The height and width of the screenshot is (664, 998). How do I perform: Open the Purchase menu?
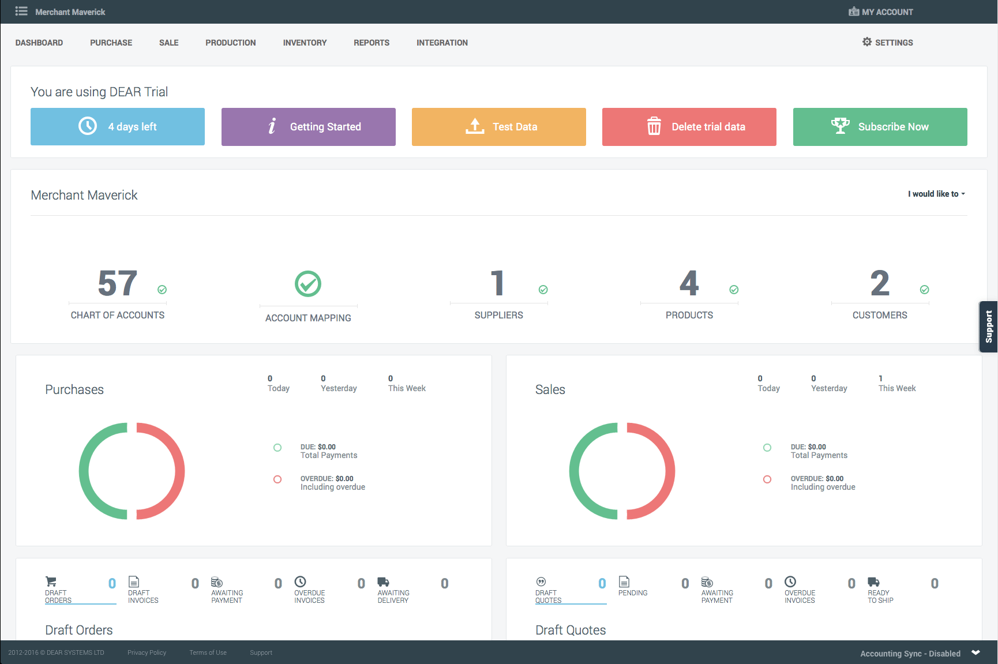pos(111,43)
